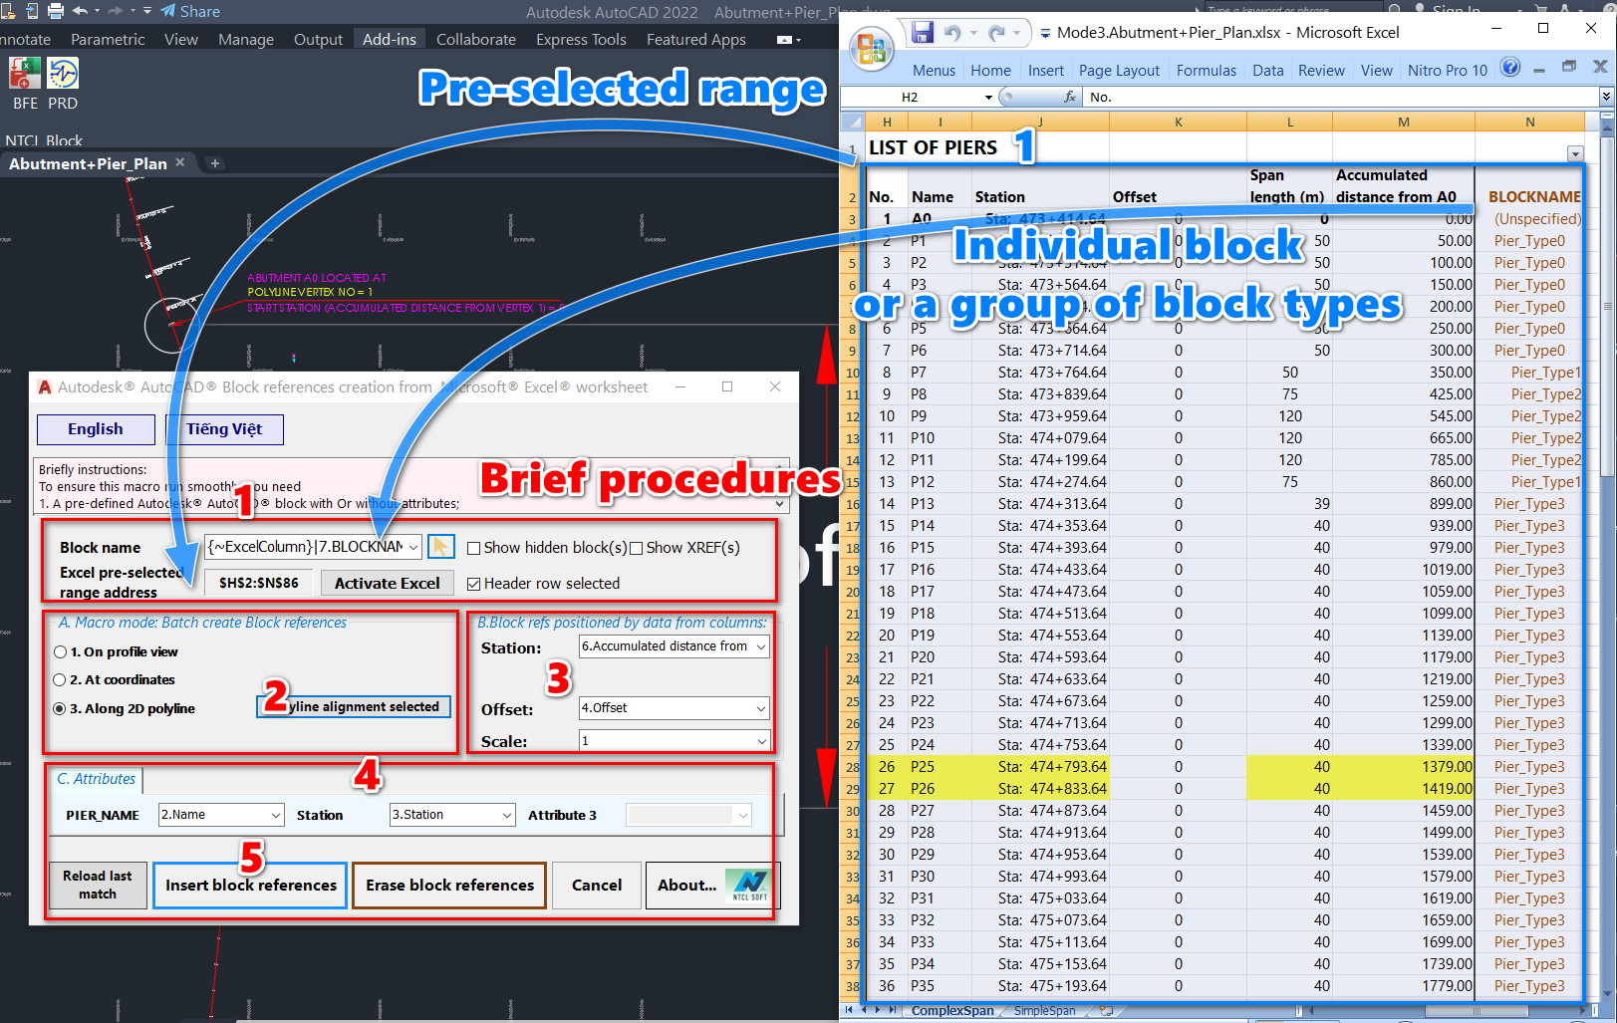
Task: Open AutoCAD save-to-mobile icon
Action: [32, 11]
